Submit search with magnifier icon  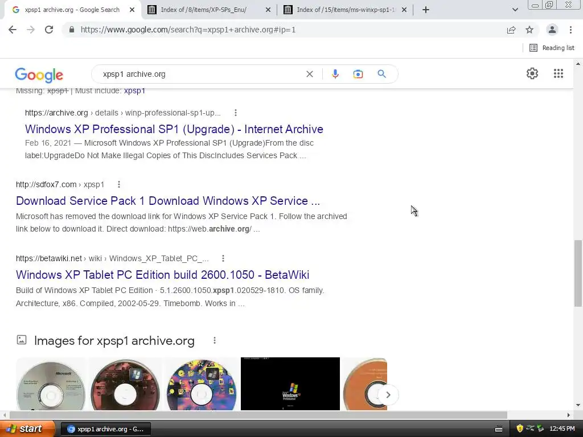[381, 74]
